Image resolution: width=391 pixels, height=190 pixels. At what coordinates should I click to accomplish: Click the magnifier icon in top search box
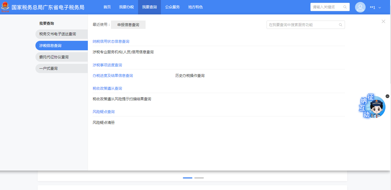click(x=345, y=7)
